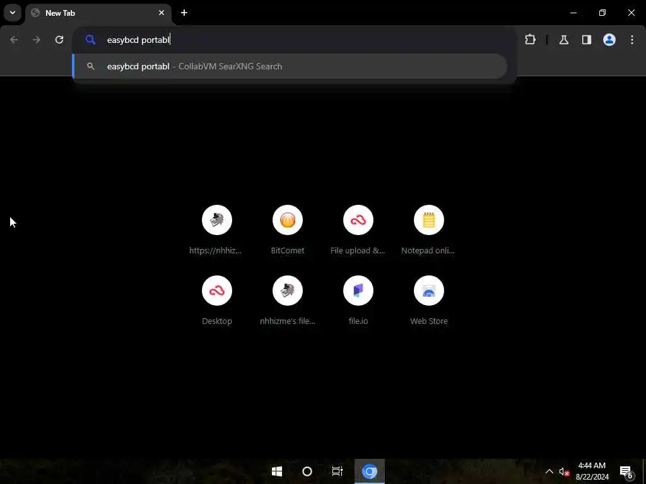Click the muted volume tray icon
This screenshot has width=646, height=484.
pos(564,472)
